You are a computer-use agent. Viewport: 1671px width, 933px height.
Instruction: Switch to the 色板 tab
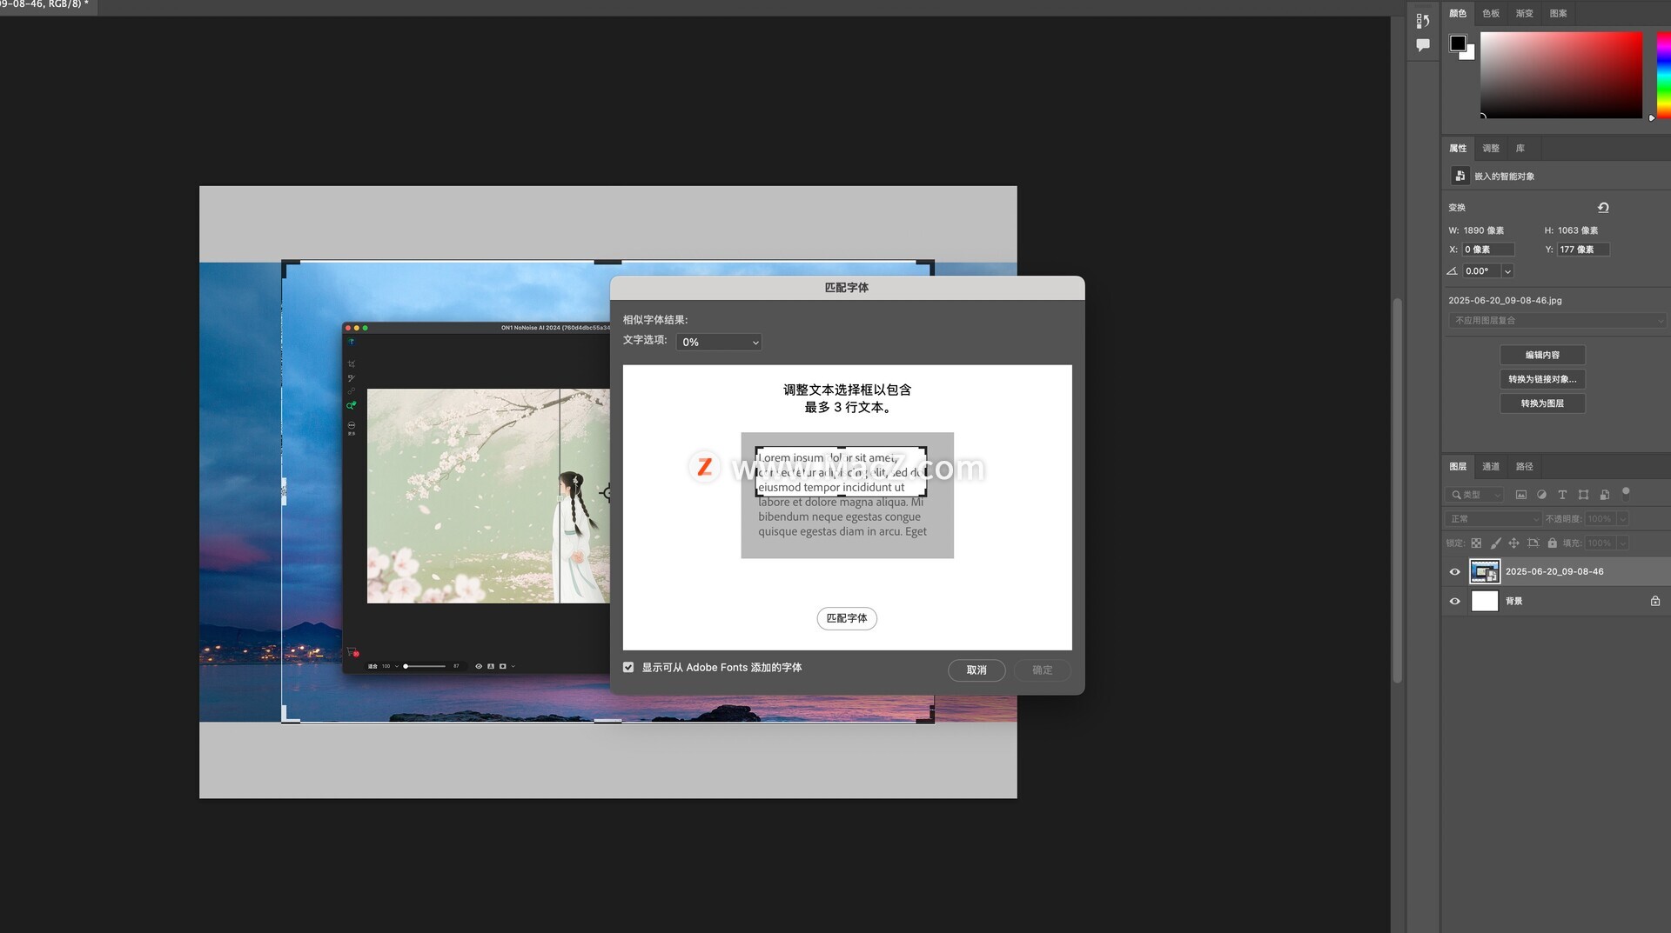(x=1491, y=14)
